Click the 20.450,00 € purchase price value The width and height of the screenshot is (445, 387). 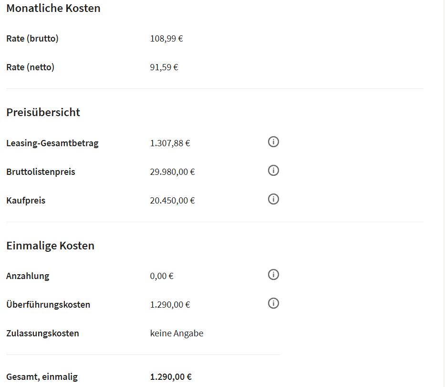point(172,200)
